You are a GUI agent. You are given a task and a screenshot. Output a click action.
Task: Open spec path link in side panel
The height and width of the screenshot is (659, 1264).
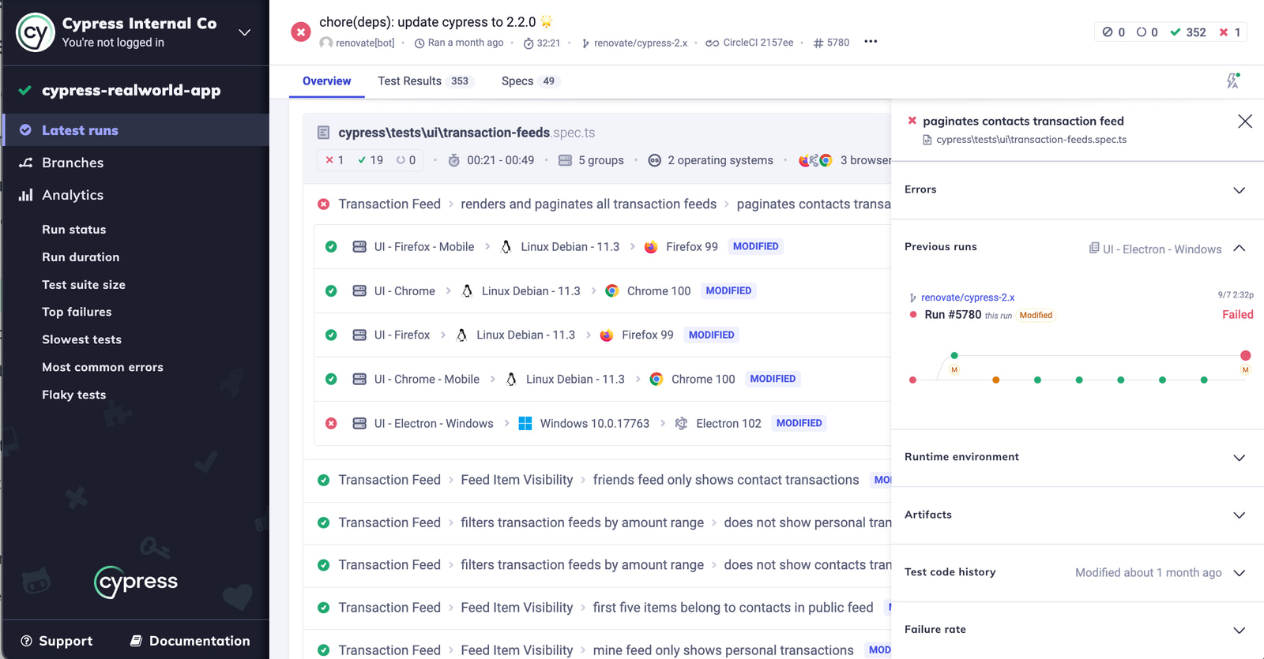point(1030,140)
